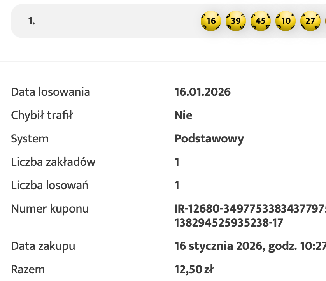326x281 pixels.
Task: Click the total amount 12,50 zł
Action: pos(194,269)
